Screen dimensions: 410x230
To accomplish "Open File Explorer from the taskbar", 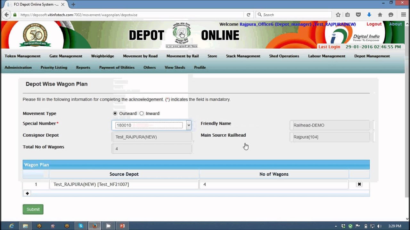I will tap(25, 226).
